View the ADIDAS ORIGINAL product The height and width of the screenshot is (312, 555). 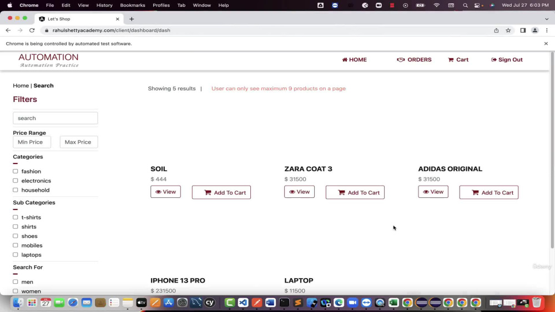coord(433,192)
